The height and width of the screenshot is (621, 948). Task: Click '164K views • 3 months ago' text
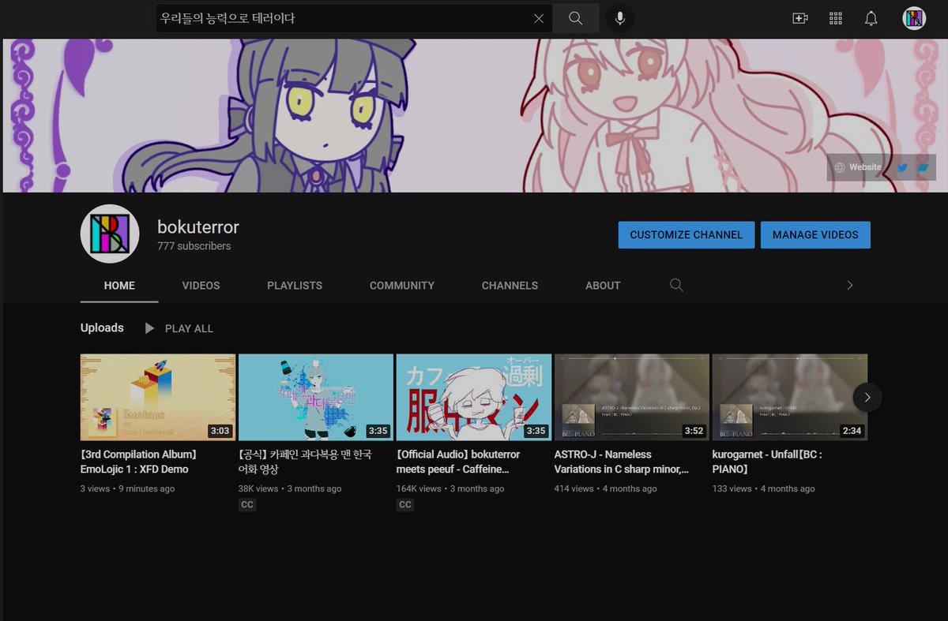(450, 488)
